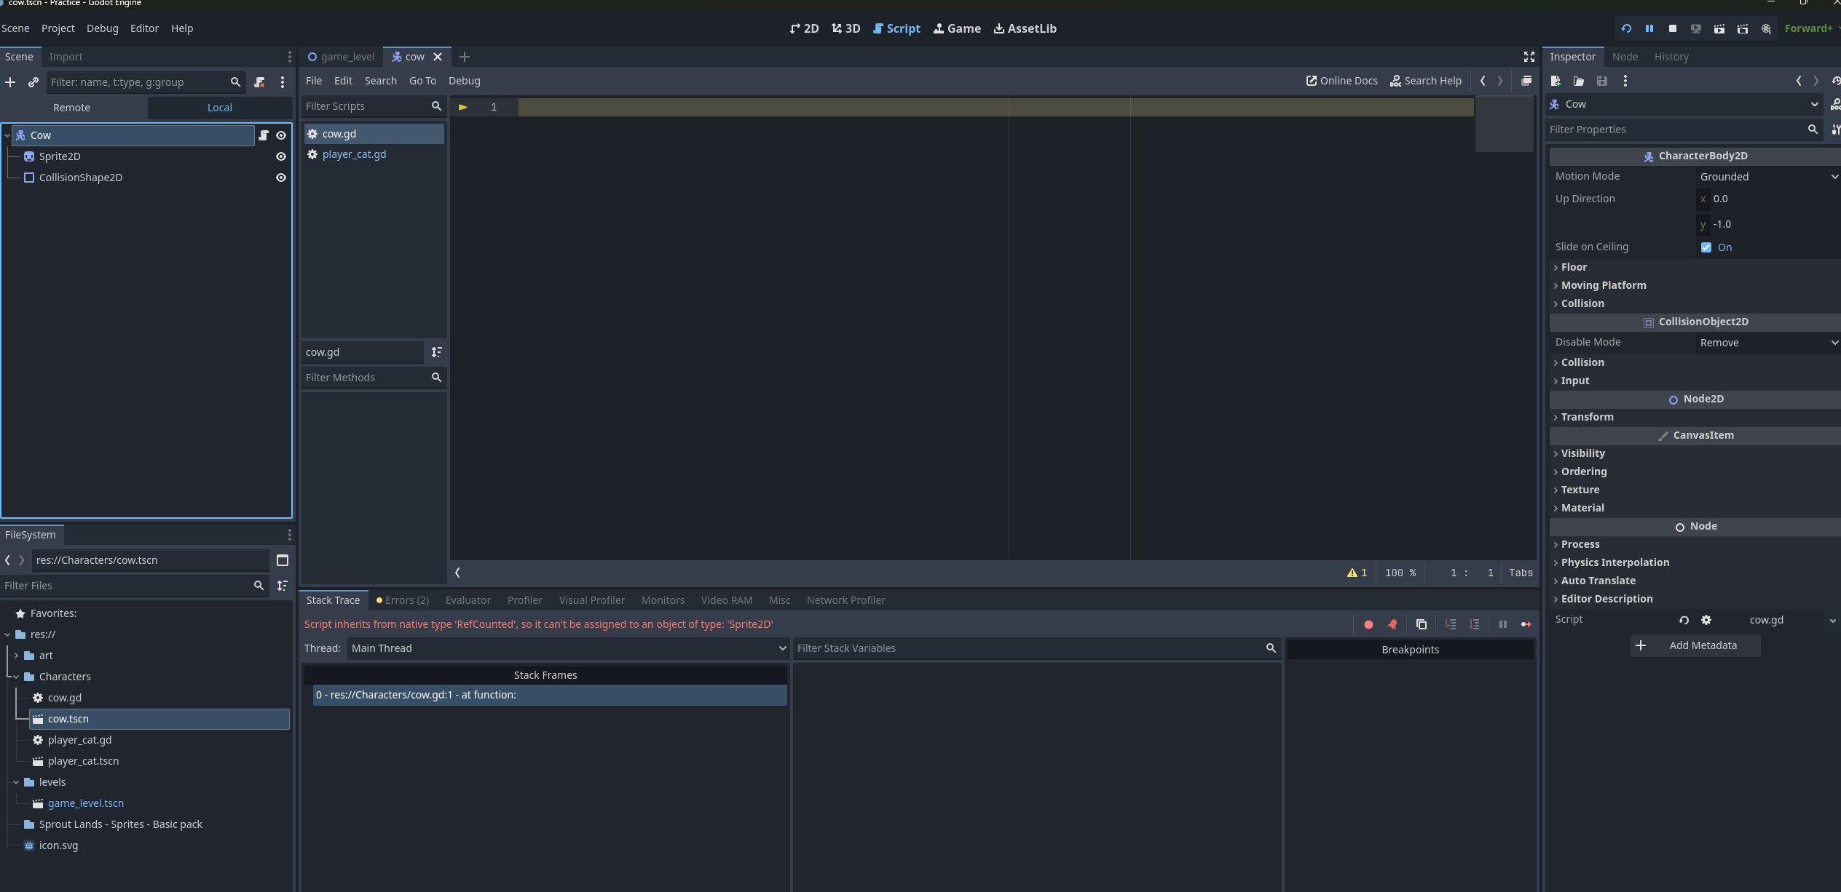Open script in floating window icon
Screen dimensions: 1841x892
pos(1526,81)
